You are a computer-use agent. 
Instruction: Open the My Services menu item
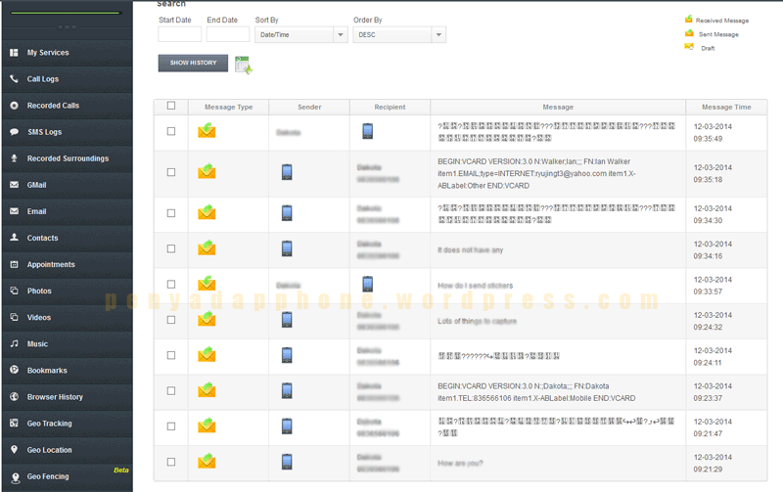pos(48,53)
